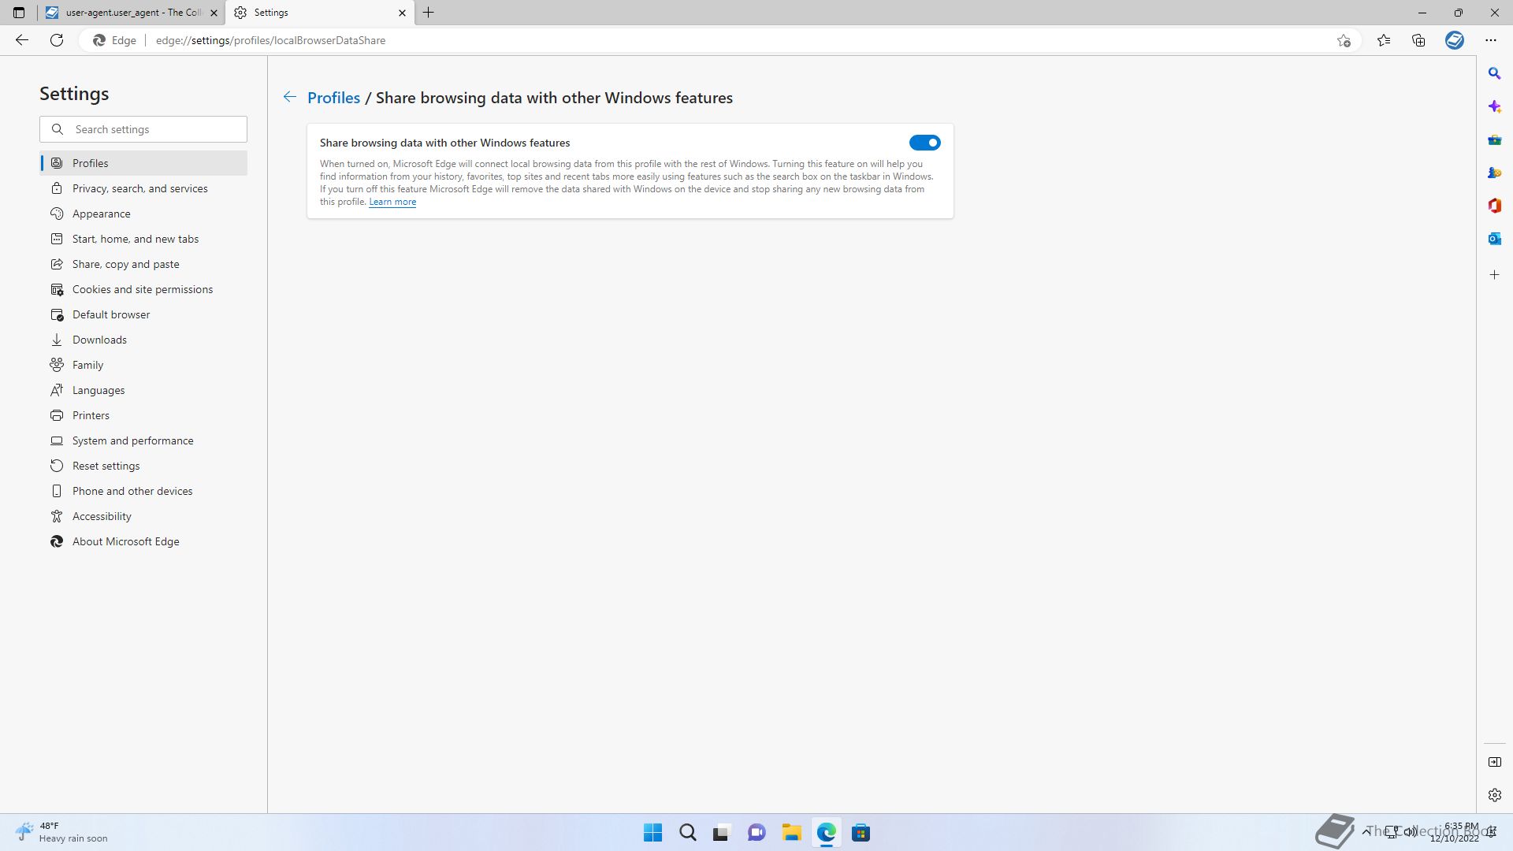Open About Microsoft Edge page
Viewport: 1513px width, 851px height.
pos(143,541)
